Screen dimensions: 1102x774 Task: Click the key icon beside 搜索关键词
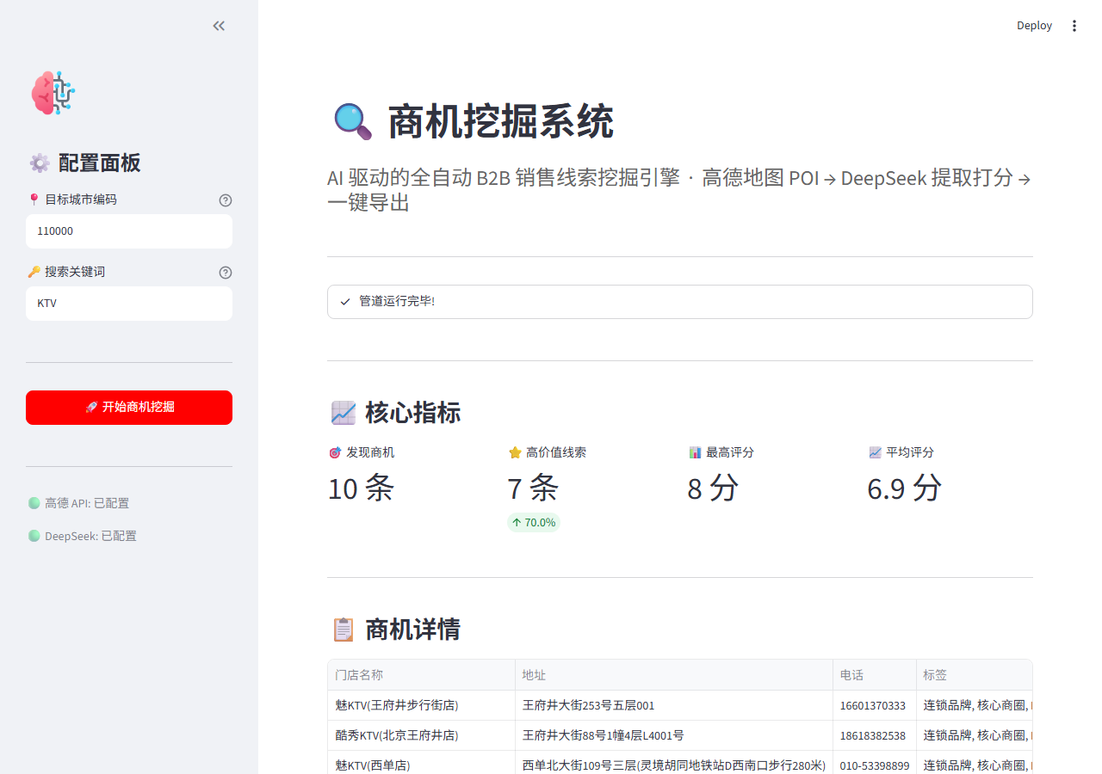pos(34,272)
